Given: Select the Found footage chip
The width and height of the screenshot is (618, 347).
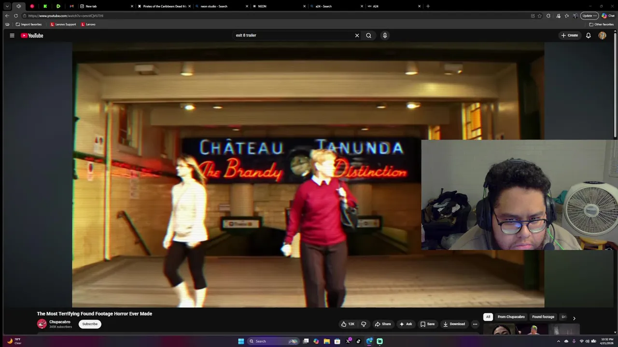Looking at the screenshot, I should coord(543,317).
